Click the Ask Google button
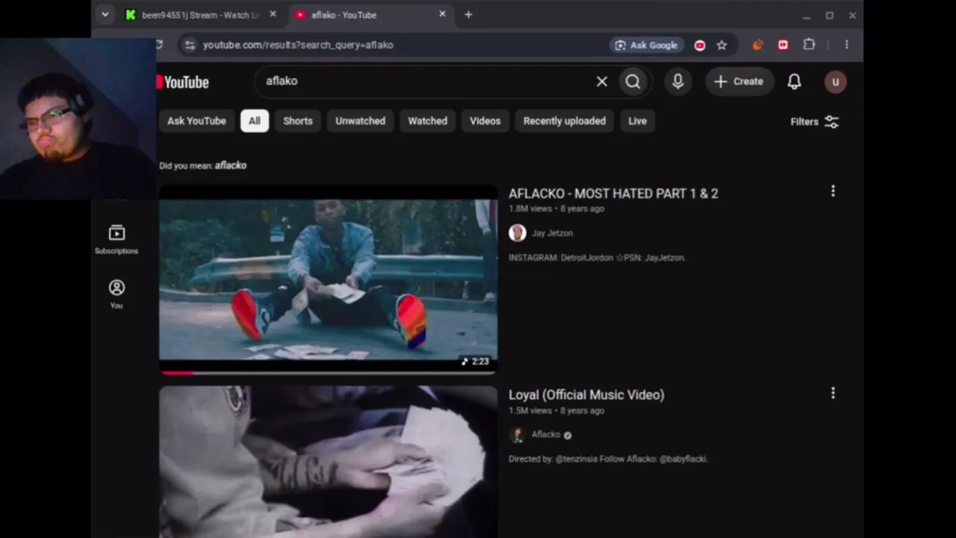The width and height of the screenshot is (956, 538). 646,45
